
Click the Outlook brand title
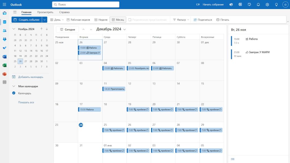click(16, 5)
